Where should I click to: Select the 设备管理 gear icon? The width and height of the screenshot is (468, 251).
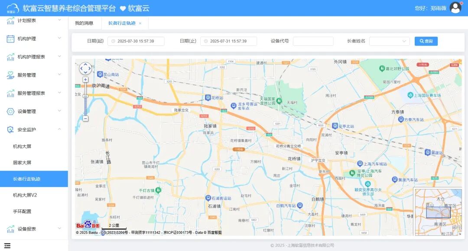pyautogui.click(x=10, y=111)
